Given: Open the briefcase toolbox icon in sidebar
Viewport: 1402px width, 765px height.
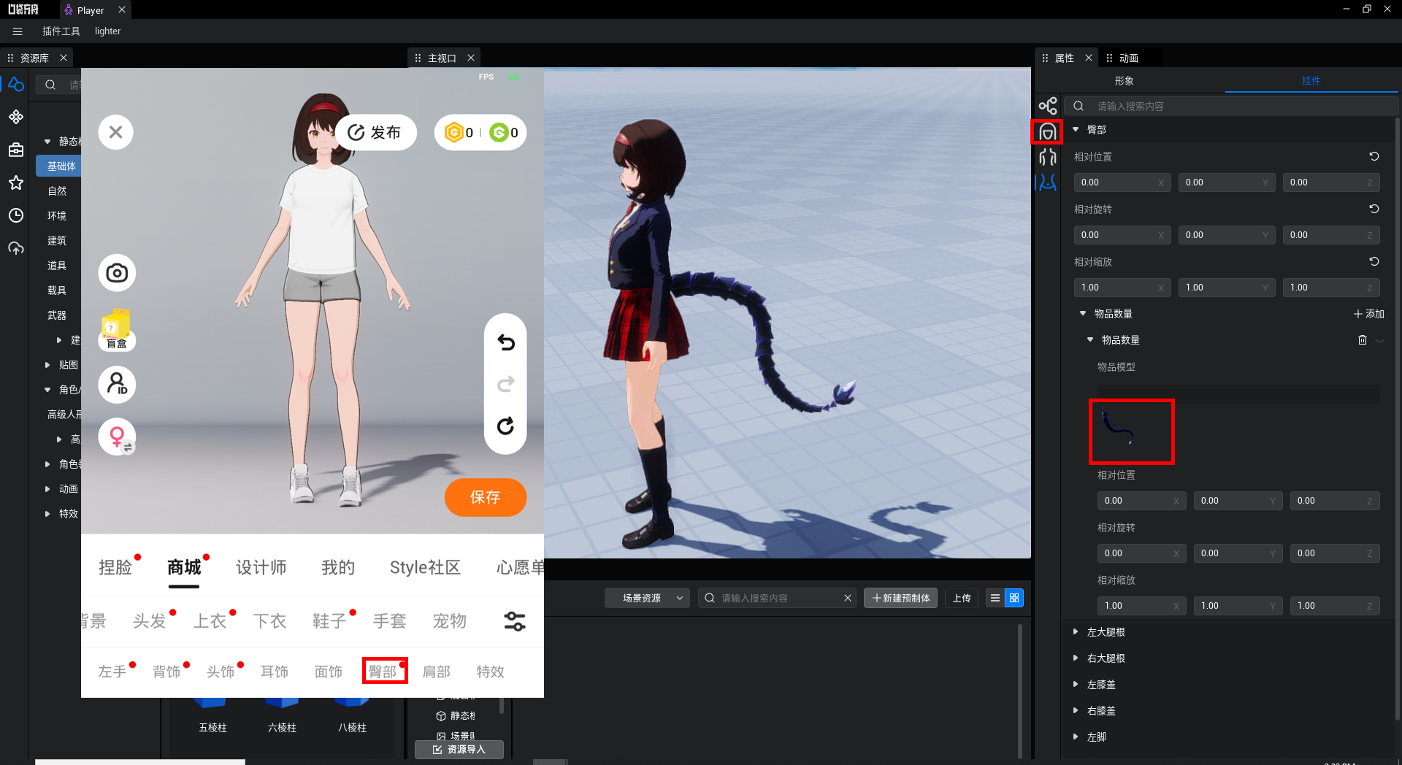Looking at the screenshot, I should pos(16,150).
